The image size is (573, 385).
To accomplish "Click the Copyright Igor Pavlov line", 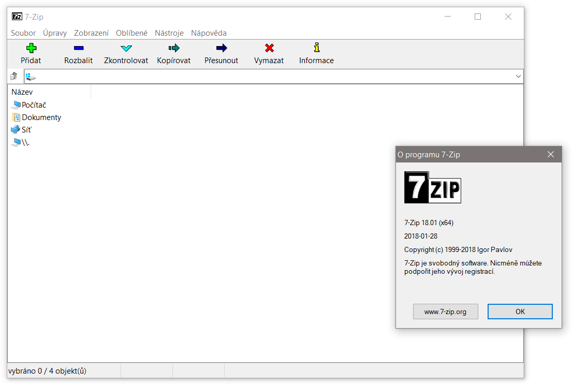I will point(458,250).
